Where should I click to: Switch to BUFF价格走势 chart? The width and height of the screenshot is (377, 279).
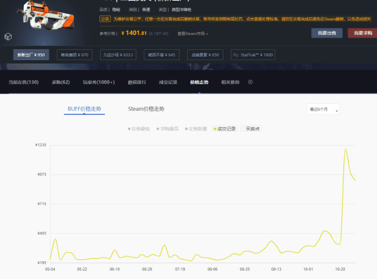point(84,109)
